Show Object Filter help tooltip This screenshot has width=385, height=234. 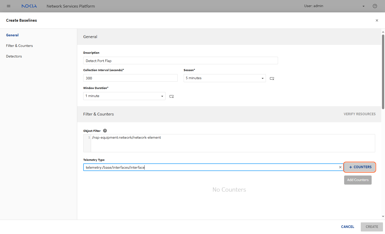pyautogui.click(x=105, y=131)
